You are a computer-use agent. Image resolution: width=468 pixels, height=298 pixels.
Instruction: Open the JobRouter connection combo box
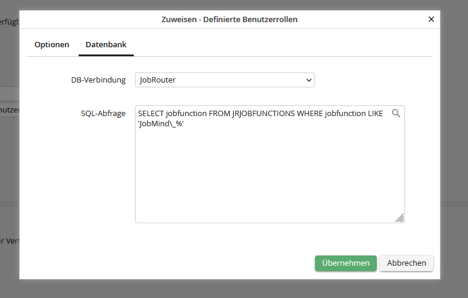point(224,80)
